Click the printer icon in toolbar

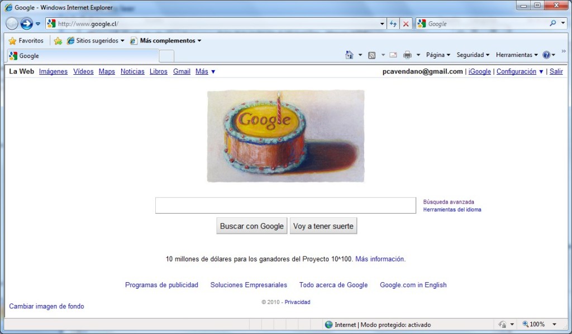[x=407, y=55]
